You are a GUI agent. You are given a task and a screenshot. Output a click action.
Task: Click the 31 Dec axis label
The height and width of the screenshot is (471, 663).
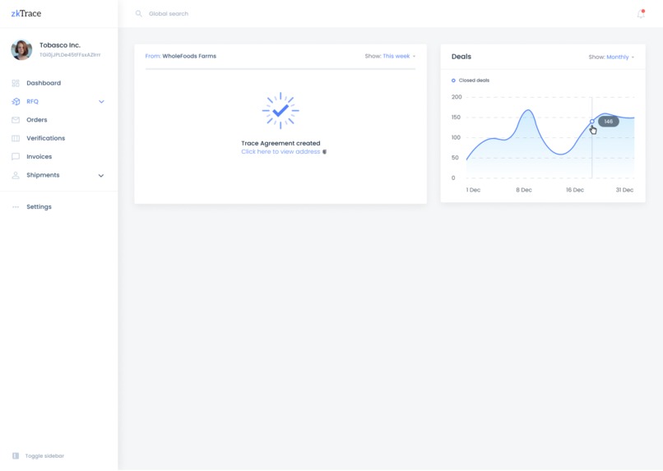[x=624, y=190]
